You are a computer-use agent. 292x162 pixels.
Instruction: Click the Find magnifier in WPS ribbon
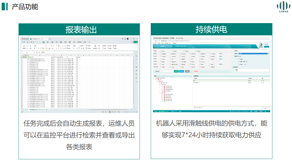click(114, 48)
